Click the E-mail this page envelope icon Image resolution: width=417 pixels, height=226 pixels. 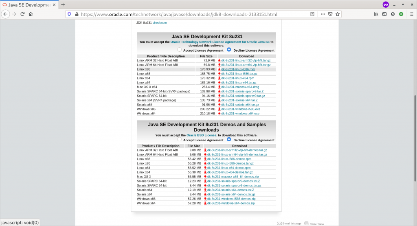tap(279, 223)
